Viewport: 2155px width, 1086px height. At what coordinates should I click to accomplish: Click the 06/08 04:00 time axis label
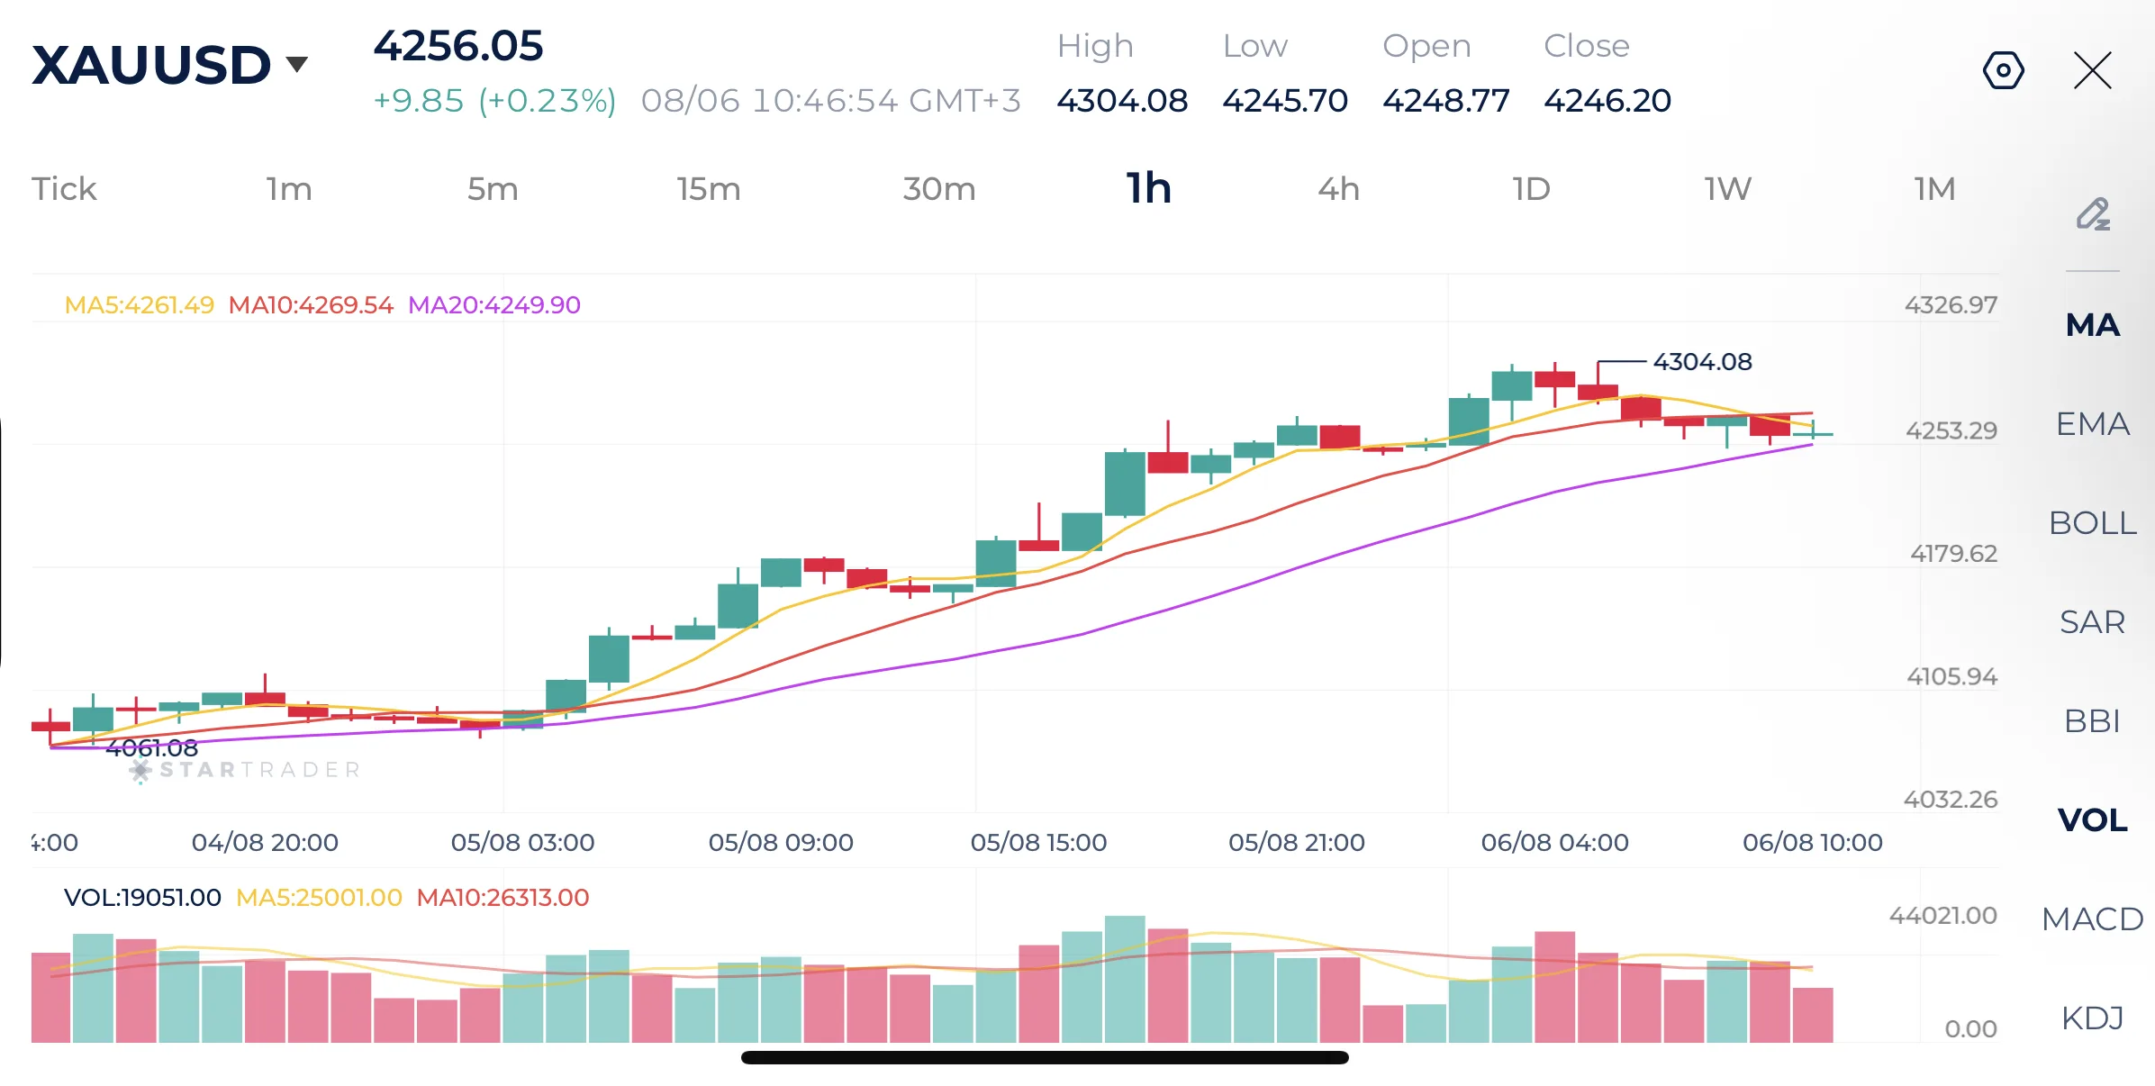(x=1554, y=843)
